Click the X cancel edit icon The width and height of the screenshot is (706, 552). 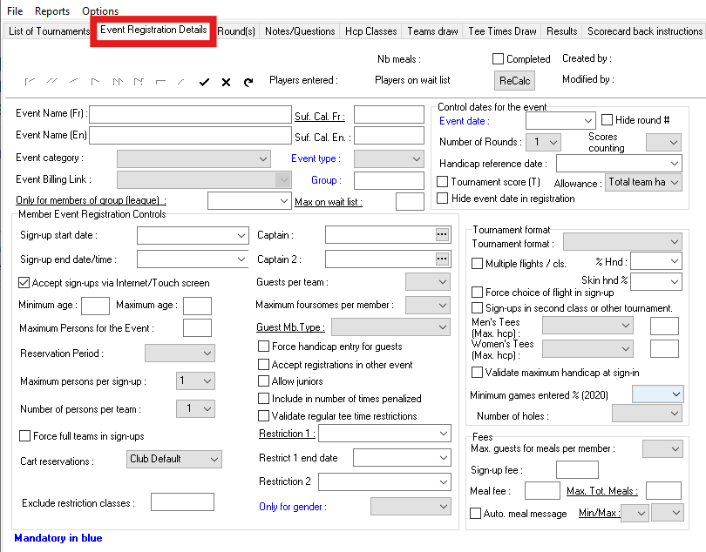click(226, 82)
